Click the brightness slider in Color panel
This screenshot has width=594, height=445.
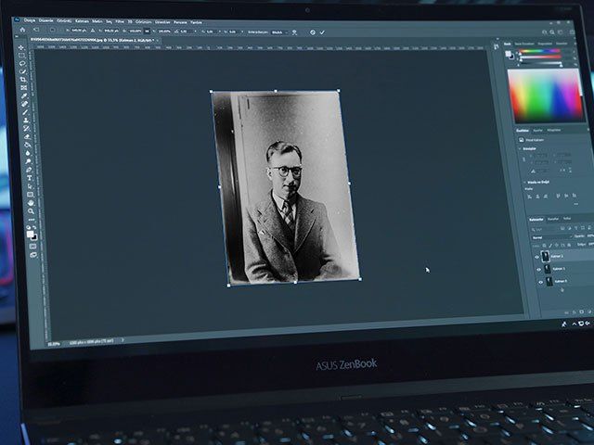[x=540, y=63]
